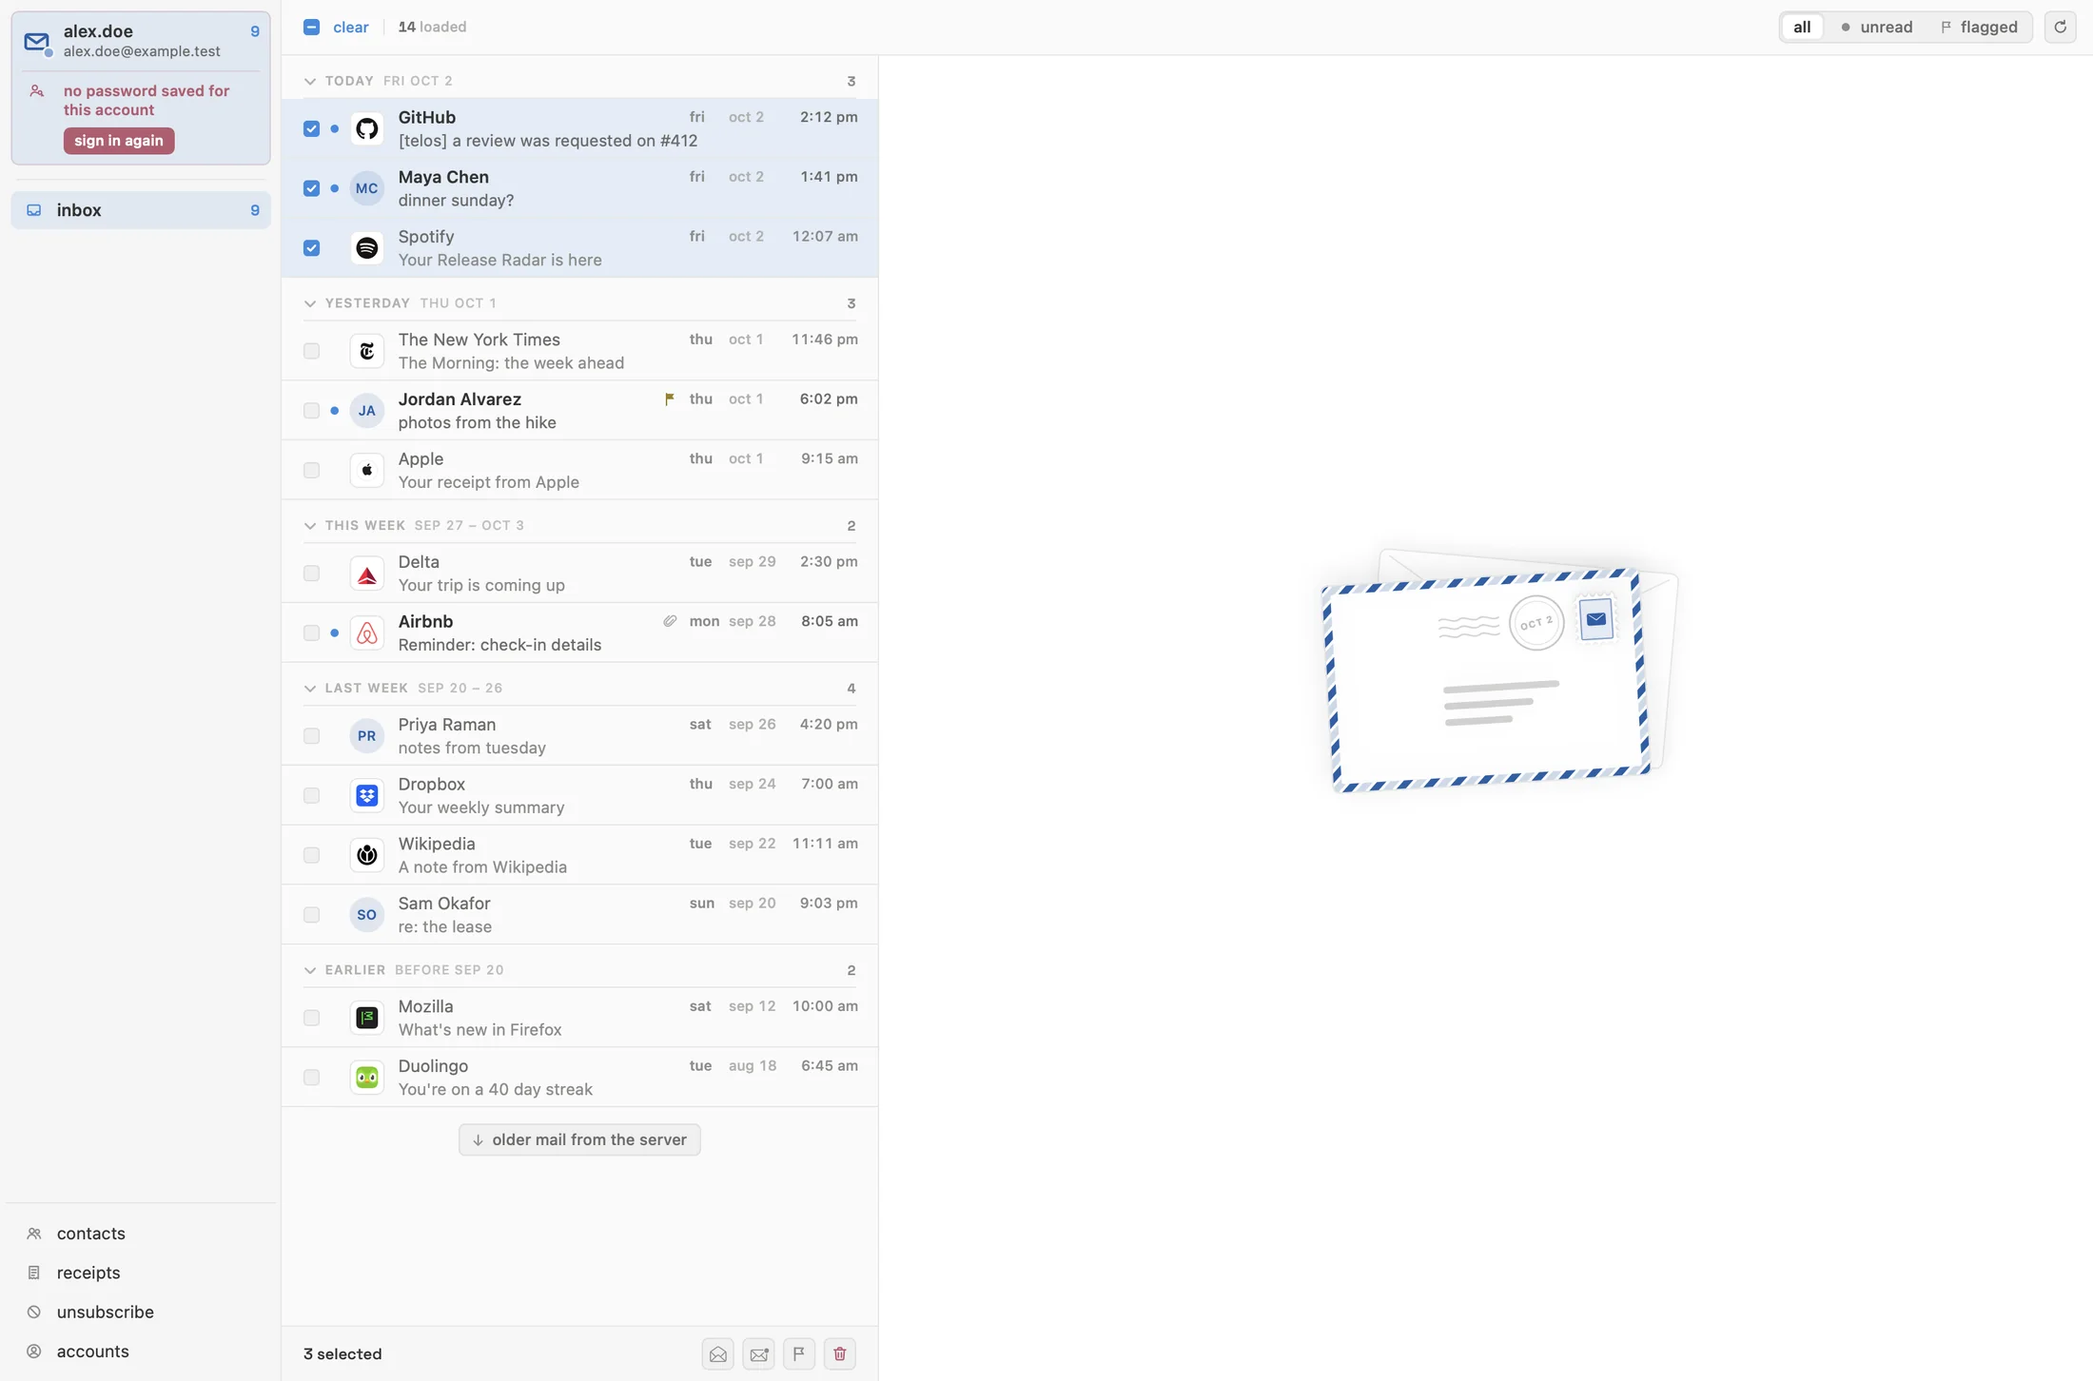Viewport: 2093px width, 1381px height.
Task: Open the accounts section
Action: 141,1351
